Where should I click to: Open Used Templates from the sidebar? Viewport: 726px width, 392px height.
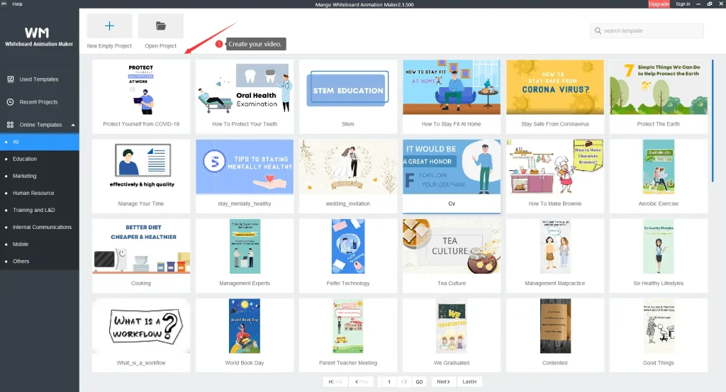pos(39,79)
